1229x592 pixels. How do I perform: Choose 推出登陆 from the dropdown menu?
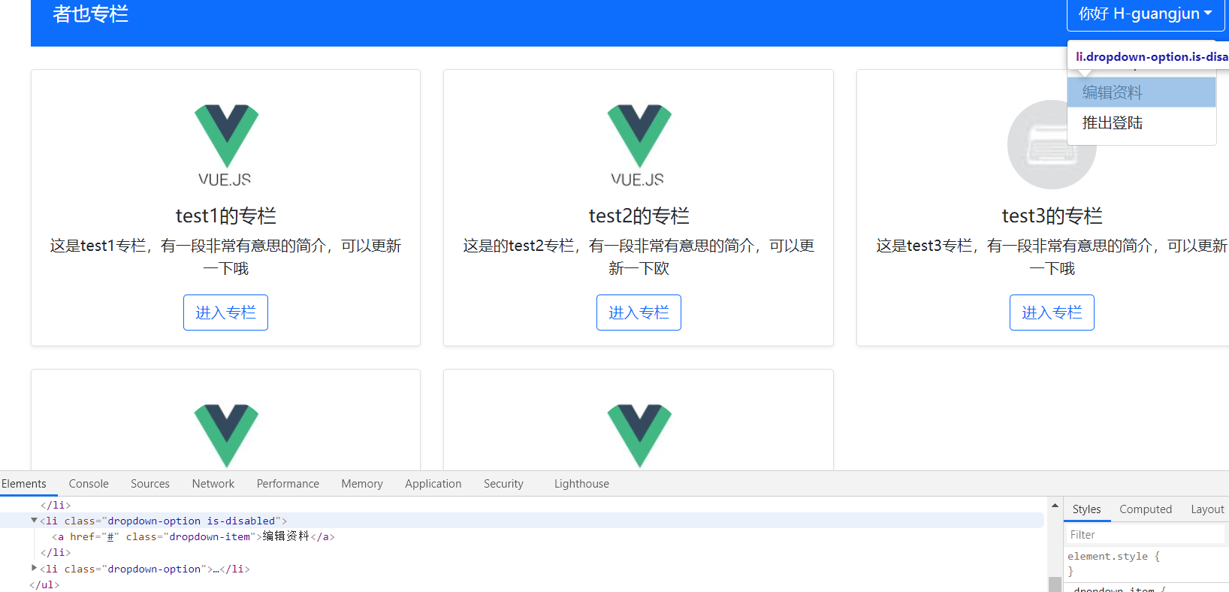coord(1141,122)
